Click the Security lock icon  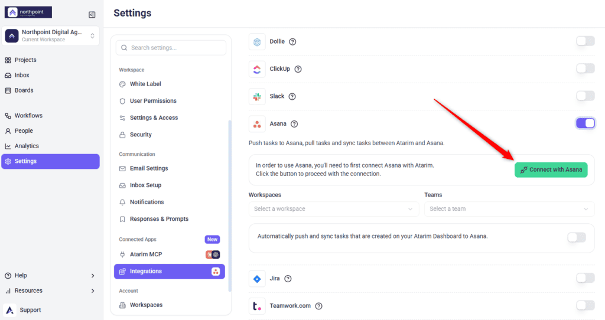pyautogui.click(x=122, y=135)
